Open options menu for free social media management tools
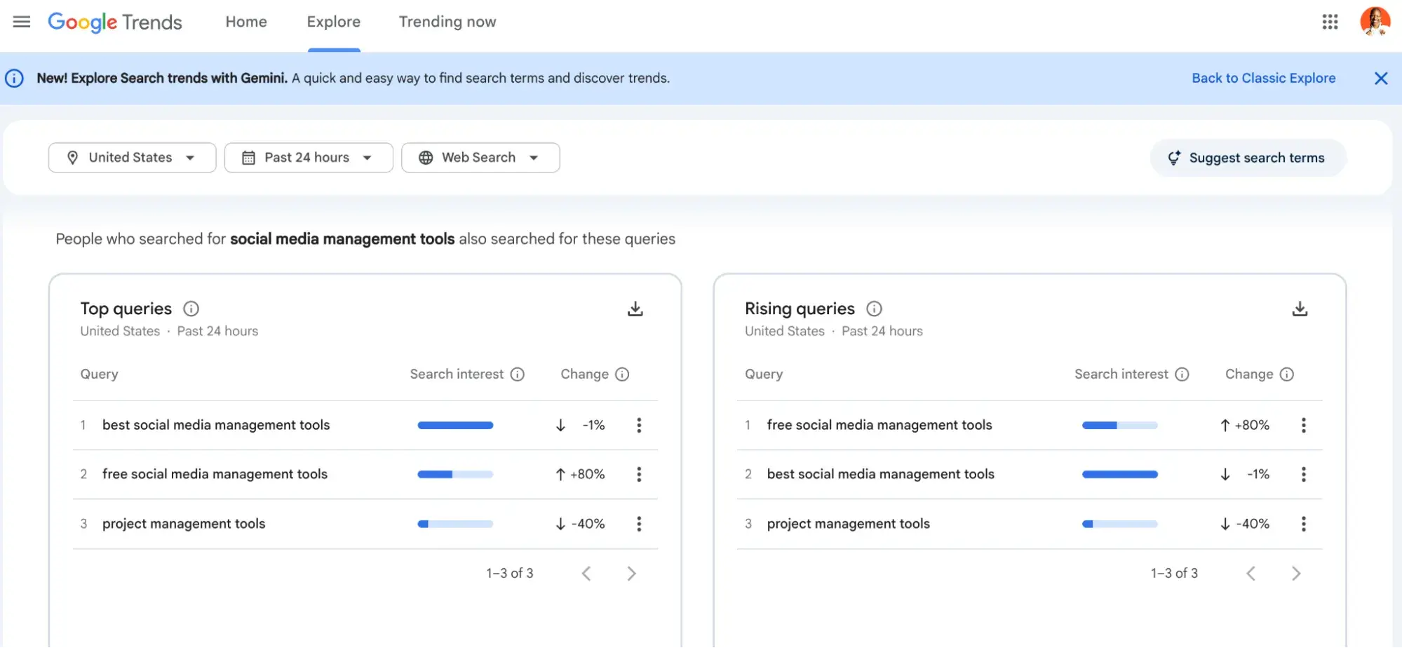This screenshot has height=648, width=1402. 639,474
